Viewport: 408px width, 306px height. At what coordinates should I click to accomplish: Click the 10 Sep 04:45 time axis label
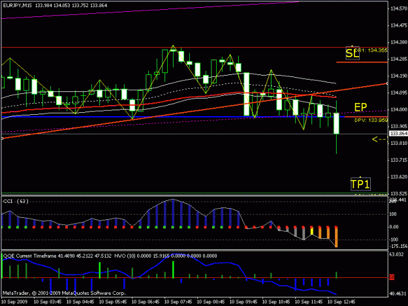click(x=80, y=302)
